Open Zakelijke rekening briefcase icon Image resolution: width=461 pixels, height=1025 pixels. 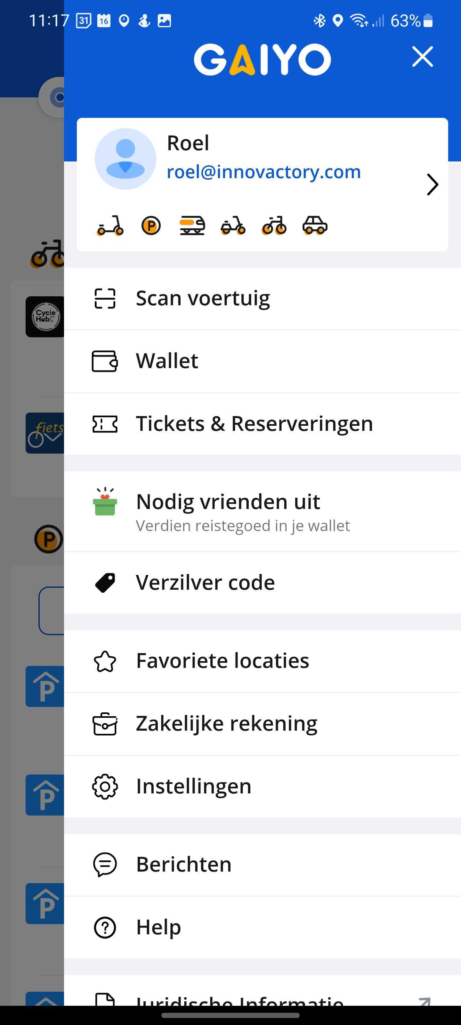[105, 724]
